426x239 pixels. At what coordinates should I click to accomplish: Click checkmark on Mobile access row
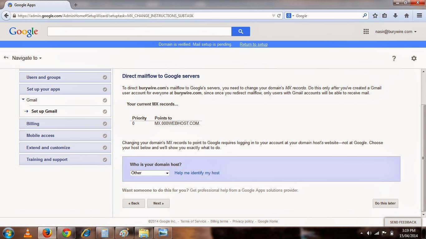pos(105,136)
